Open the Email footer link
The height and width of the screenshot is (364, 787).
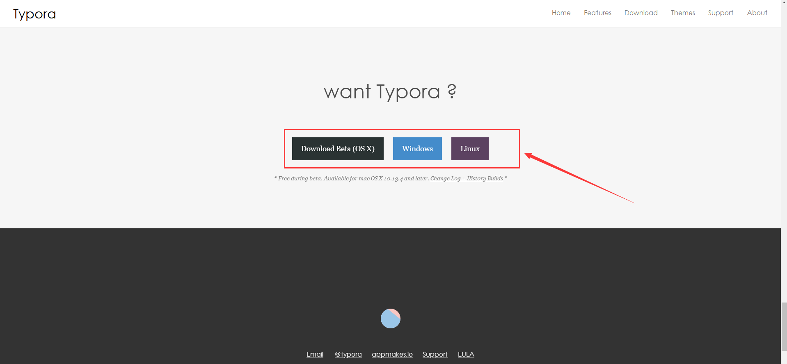pyautogui.click(x=315, y=354)
